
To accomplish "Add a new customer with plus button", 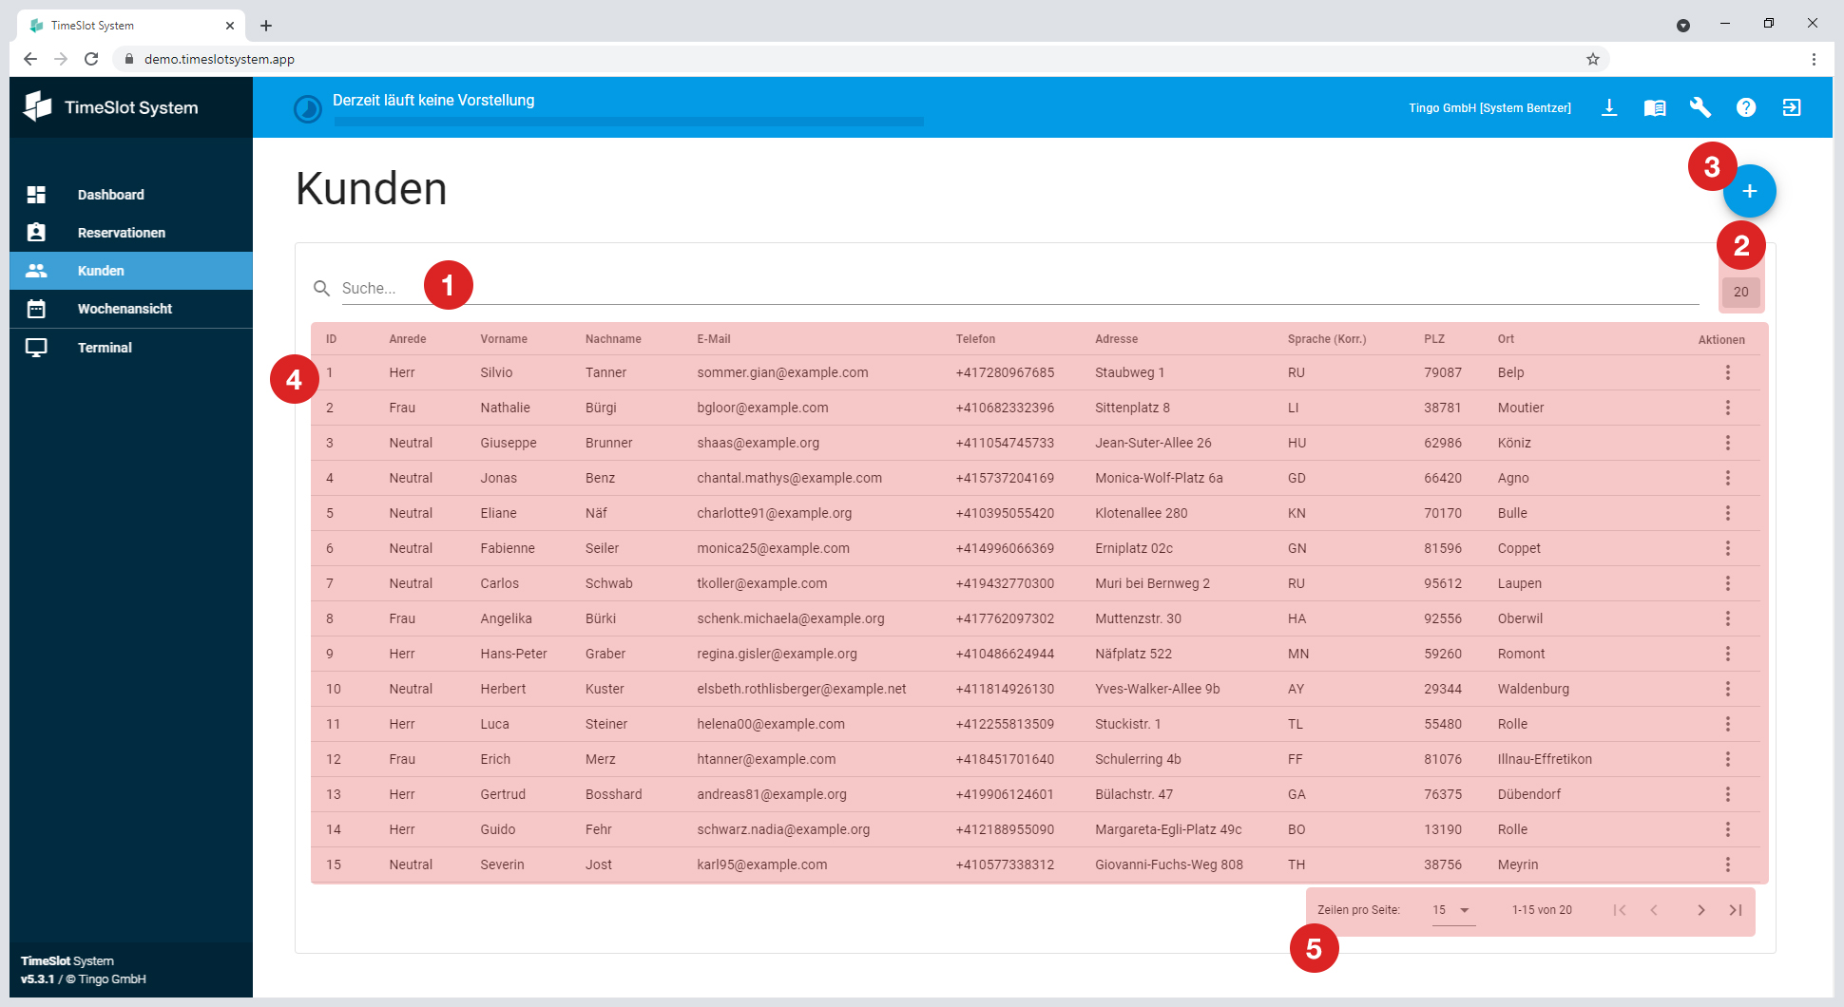I will click(1750, 191).
